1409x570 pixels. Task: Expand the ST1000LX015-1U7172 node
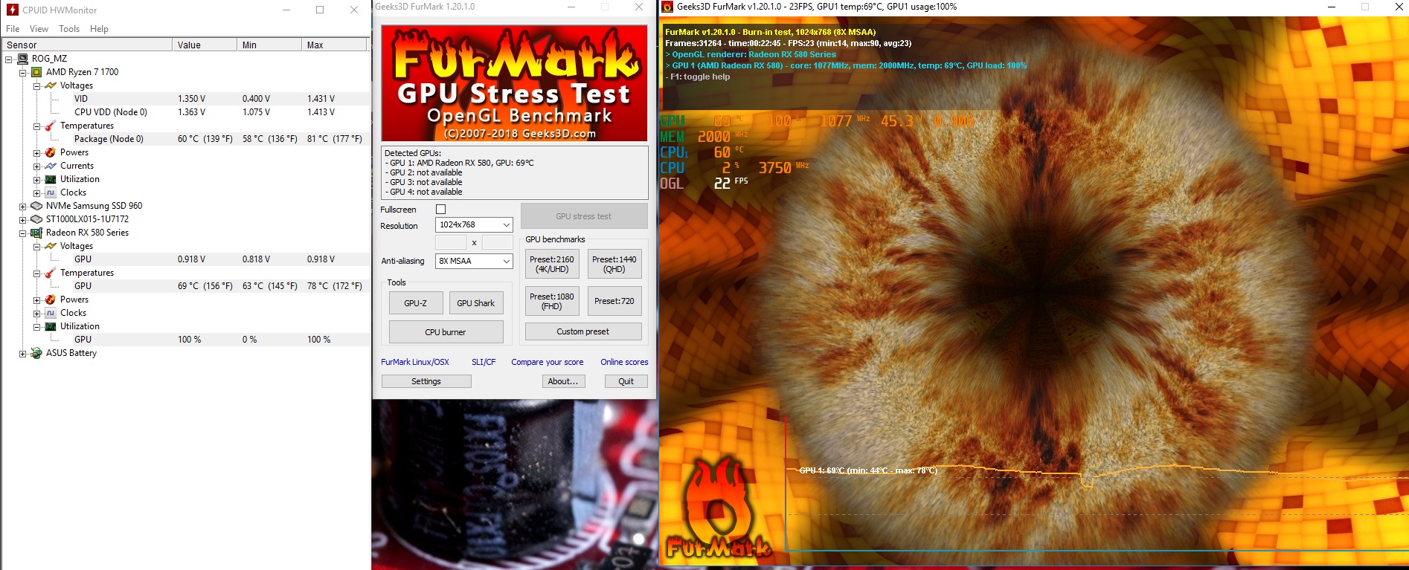point(23,220)
